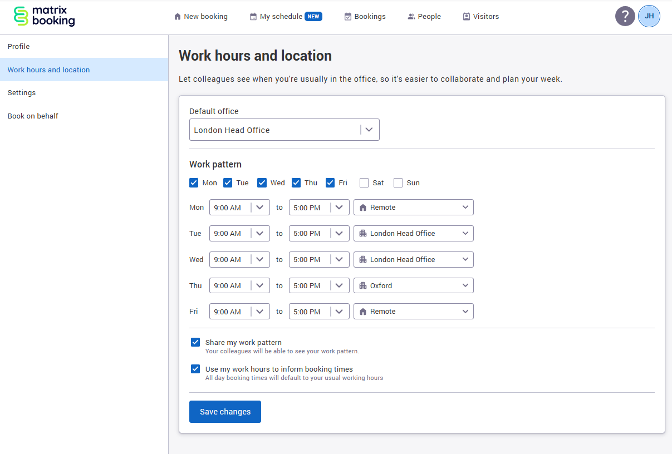Open the People page
The image size is (672, 454).
424,17
